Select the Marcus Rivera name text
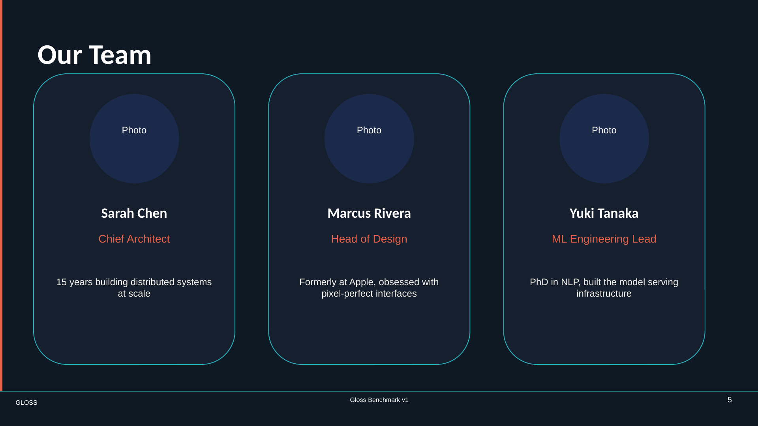This screenshot has width=758, height=426. point(369,213)
